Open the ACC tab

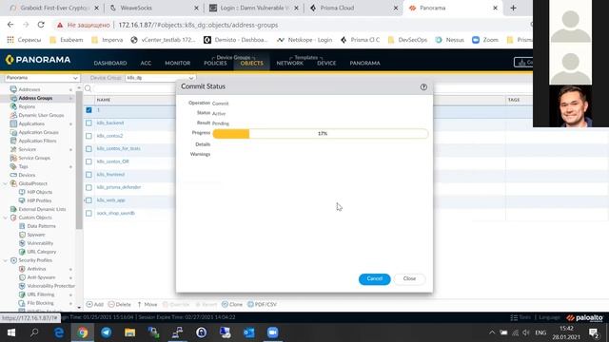[x=146, y=63]
